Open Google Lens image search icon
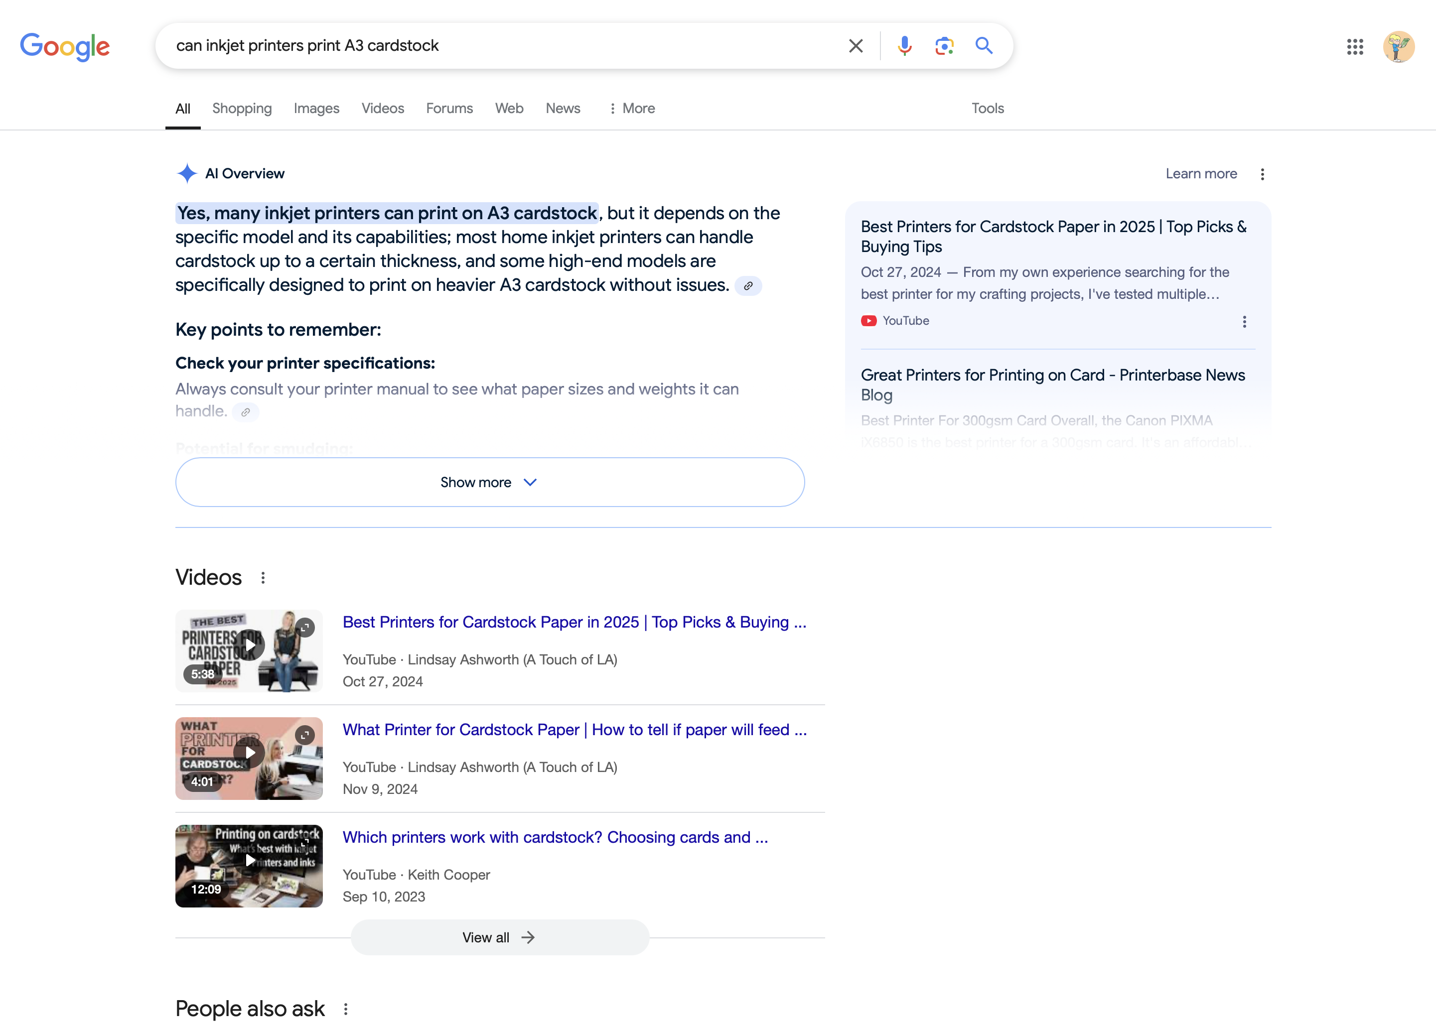The image size is (1436, 1034). click(x=944, y=45)
